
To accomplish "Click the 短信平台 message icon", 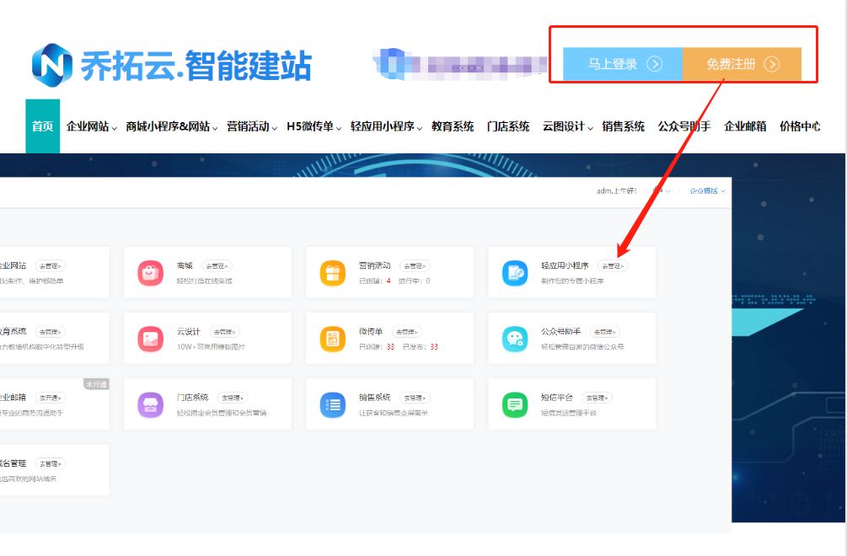I will tap(514, 404).
